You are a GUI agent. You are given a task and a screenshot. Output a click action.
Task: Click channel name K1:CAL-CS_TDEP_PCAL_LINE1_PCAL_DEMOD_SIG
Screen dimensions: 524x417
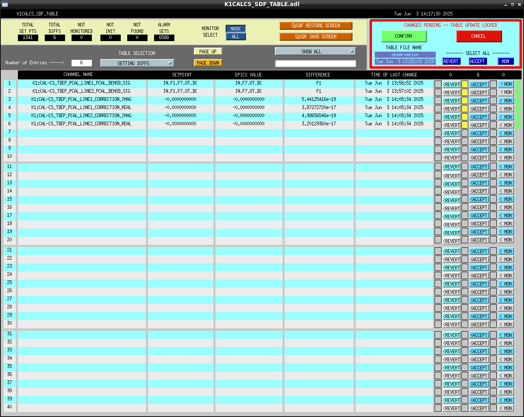tap(81, 83)
